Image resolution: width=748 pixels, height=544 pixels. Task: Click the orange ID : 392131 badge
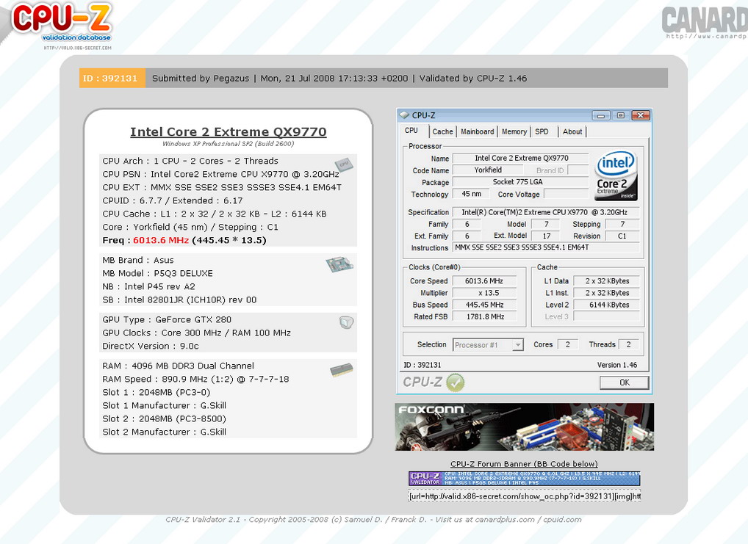tap(112, 79)
